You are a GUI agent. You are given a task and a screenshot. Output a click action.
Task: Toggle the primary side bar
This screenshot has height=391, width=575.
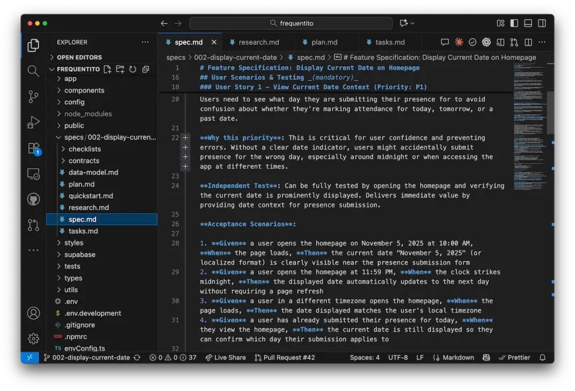514,23
